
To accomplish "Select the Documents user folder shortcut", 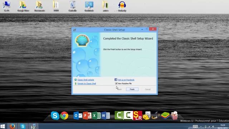I will [x=39, y=6].
